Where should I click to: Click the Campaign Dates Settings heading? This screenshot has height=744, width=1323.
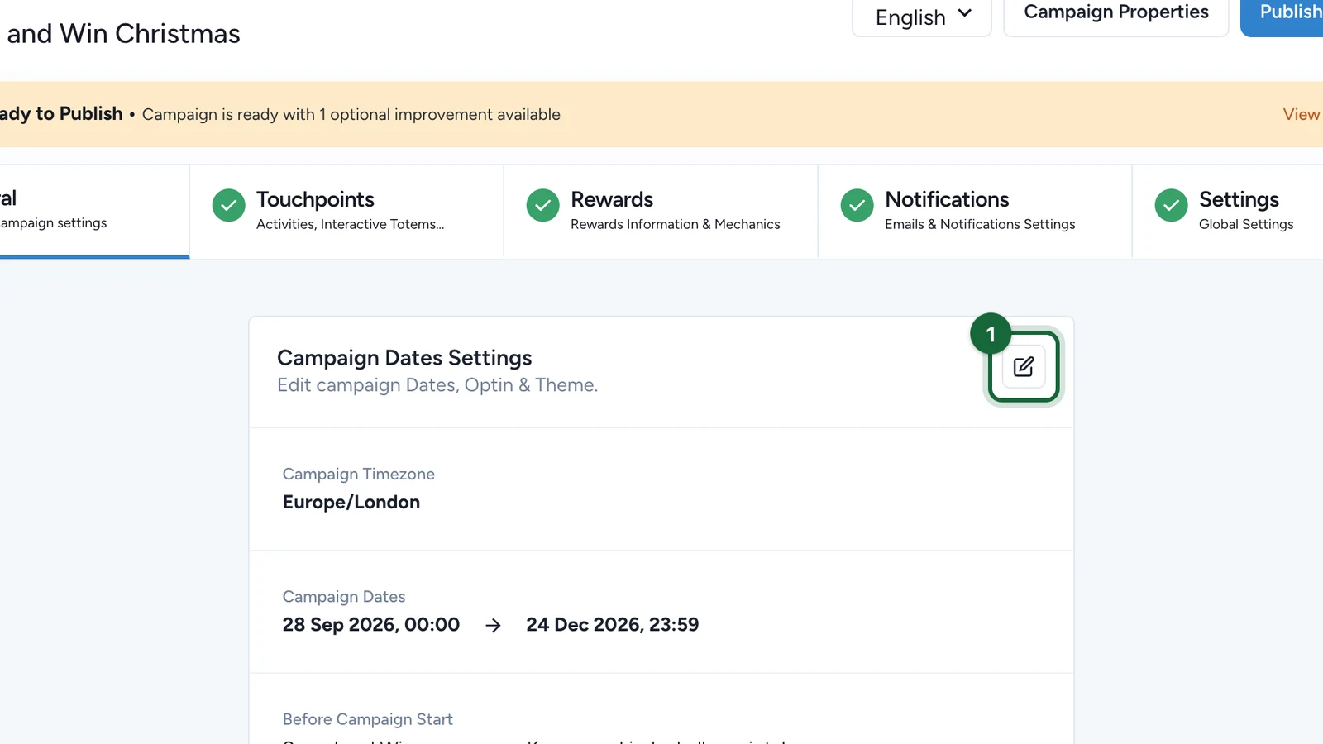404,358
